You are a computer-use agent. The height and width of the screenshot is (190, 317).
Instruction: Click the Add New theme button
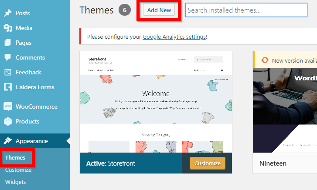159,10
